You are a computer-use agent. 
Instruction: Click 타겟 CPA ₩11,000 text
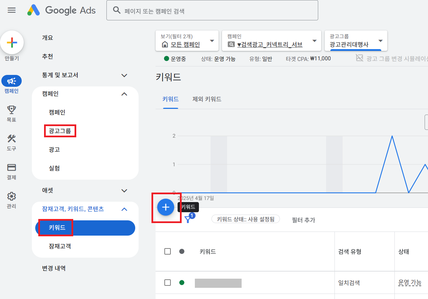click(x=308, y=59)
